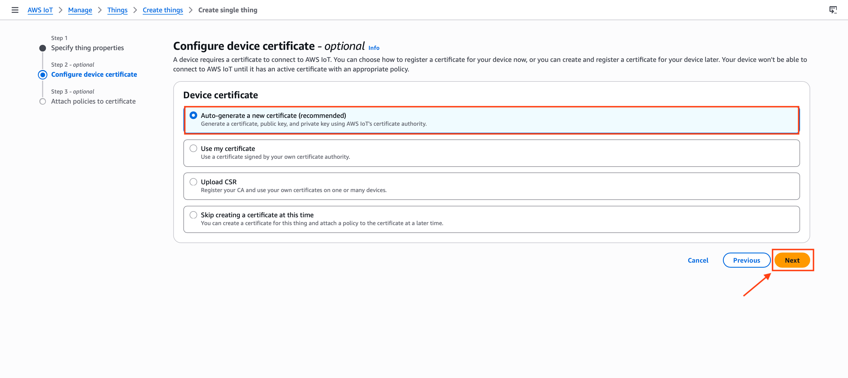Click the Next button
Viewport: 848px width, 378px height.
792,260
